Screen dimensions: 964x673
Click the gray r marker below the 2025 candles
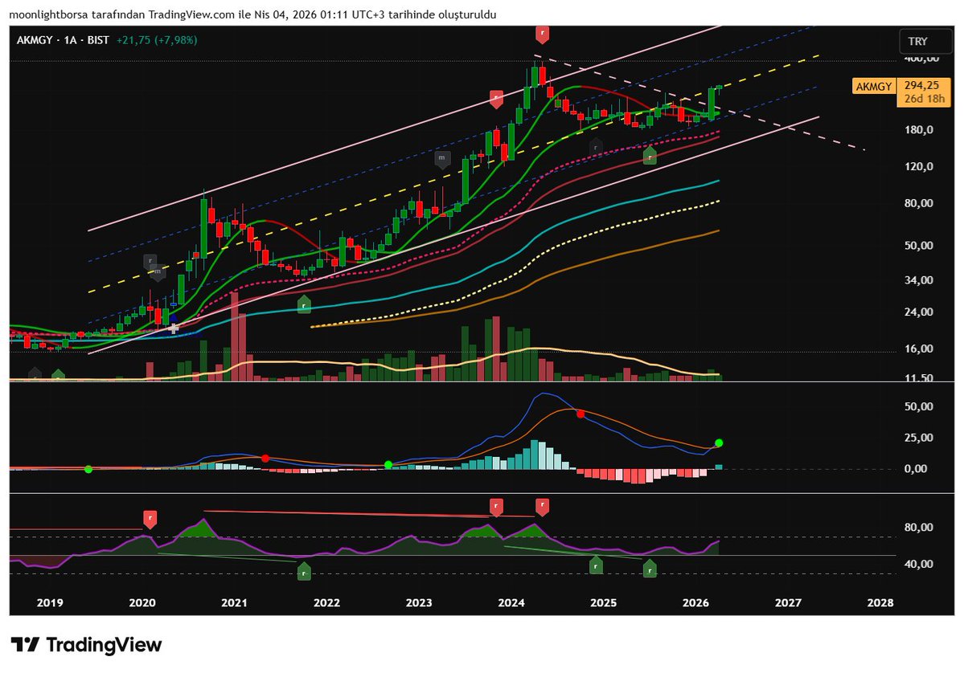595,148
